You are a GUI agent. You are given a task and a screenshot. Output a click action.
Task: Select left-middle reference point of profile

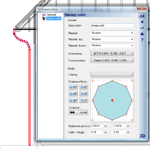coord(93,100)
